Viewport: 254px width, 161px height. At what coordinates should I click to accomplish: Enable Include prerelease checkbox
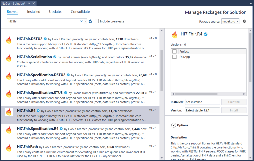(97, 21)
